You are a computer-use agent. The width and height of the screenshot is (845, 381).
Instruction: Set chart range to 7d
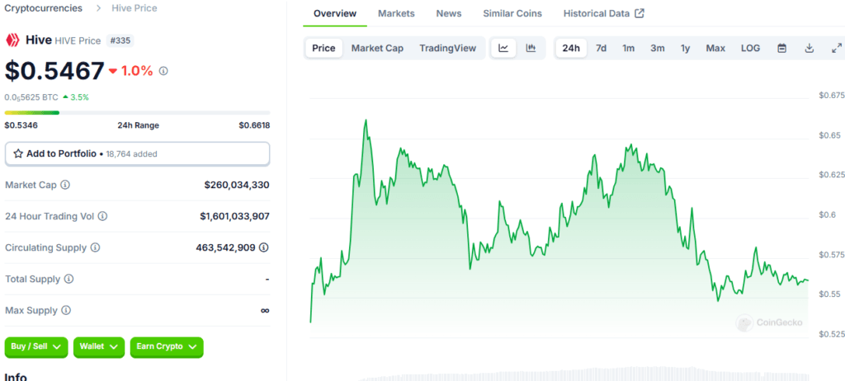coord(601,48)
